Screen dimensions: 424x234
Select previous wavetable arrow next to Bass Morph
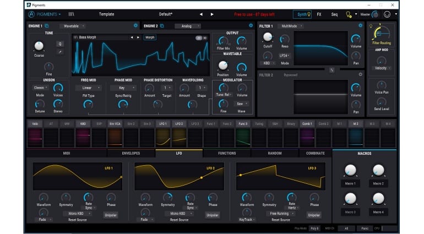pos(132,37)
